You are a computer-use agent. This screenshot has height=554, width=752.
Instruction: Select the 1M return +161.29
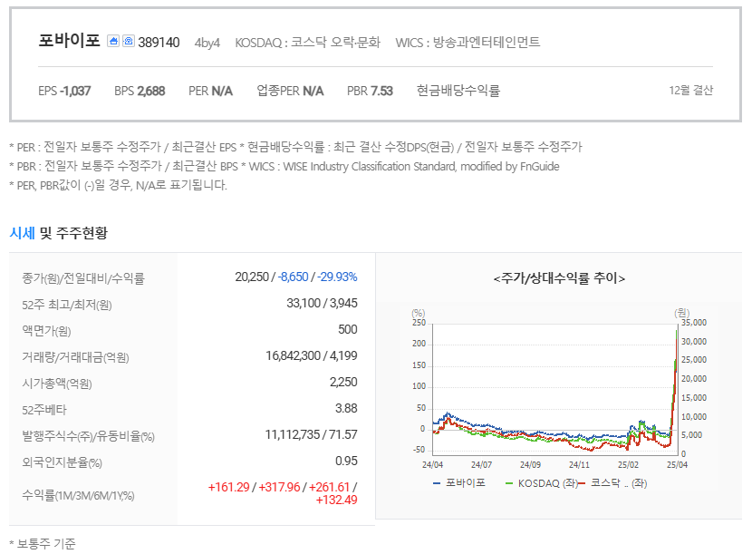pyautogui.click(x=228, y=487)
